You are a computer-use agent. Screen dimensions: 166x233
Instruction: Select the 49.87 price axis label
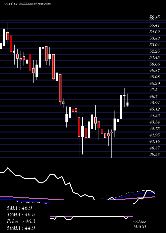[155, 71]
